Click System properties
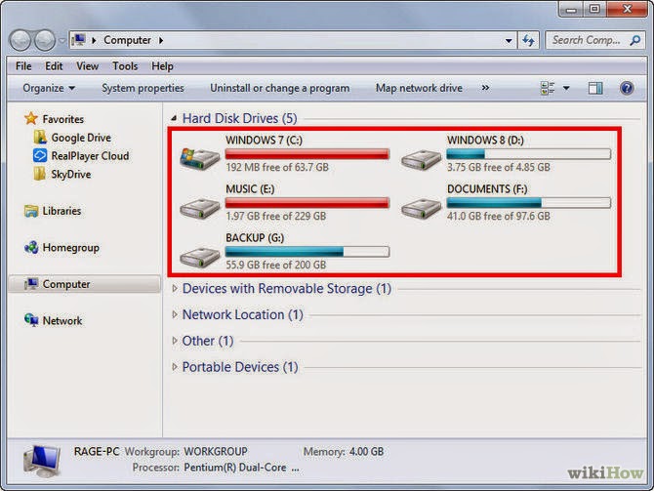Image resolution: width=654 pixels, height=491 pixels. pyautogui.click(x=143, y=88)
